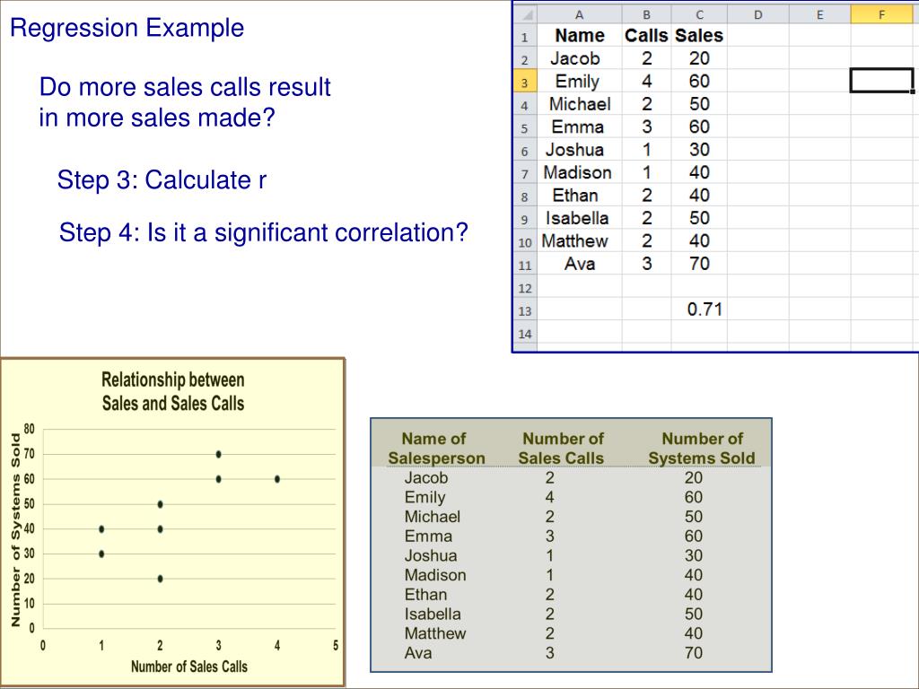
Task: Click Ava's sales value of 70
Action: click(x=699, y=264)
